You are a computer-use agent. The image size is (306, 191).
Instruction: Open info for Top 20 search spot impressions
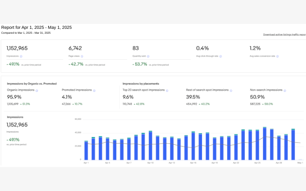pyautogui.click(x=167, y=91)
